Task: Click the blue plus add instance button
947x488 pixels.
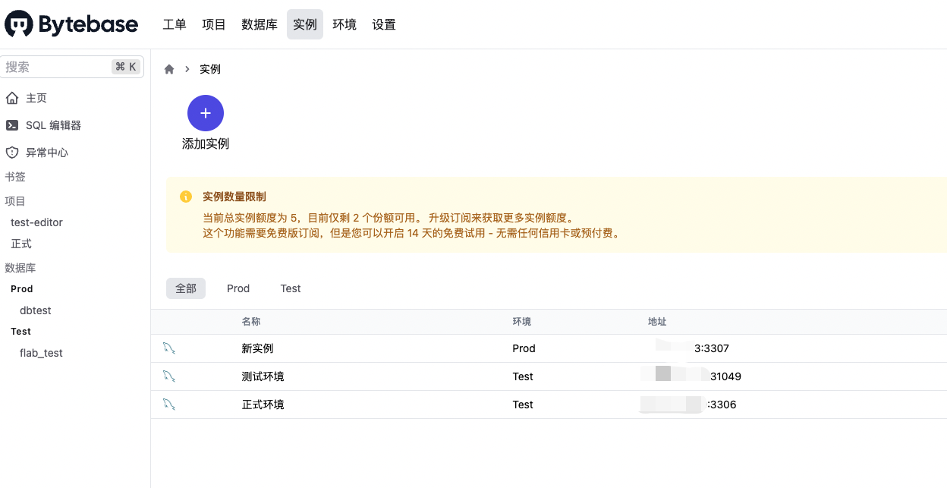Action: click(206, 113)
